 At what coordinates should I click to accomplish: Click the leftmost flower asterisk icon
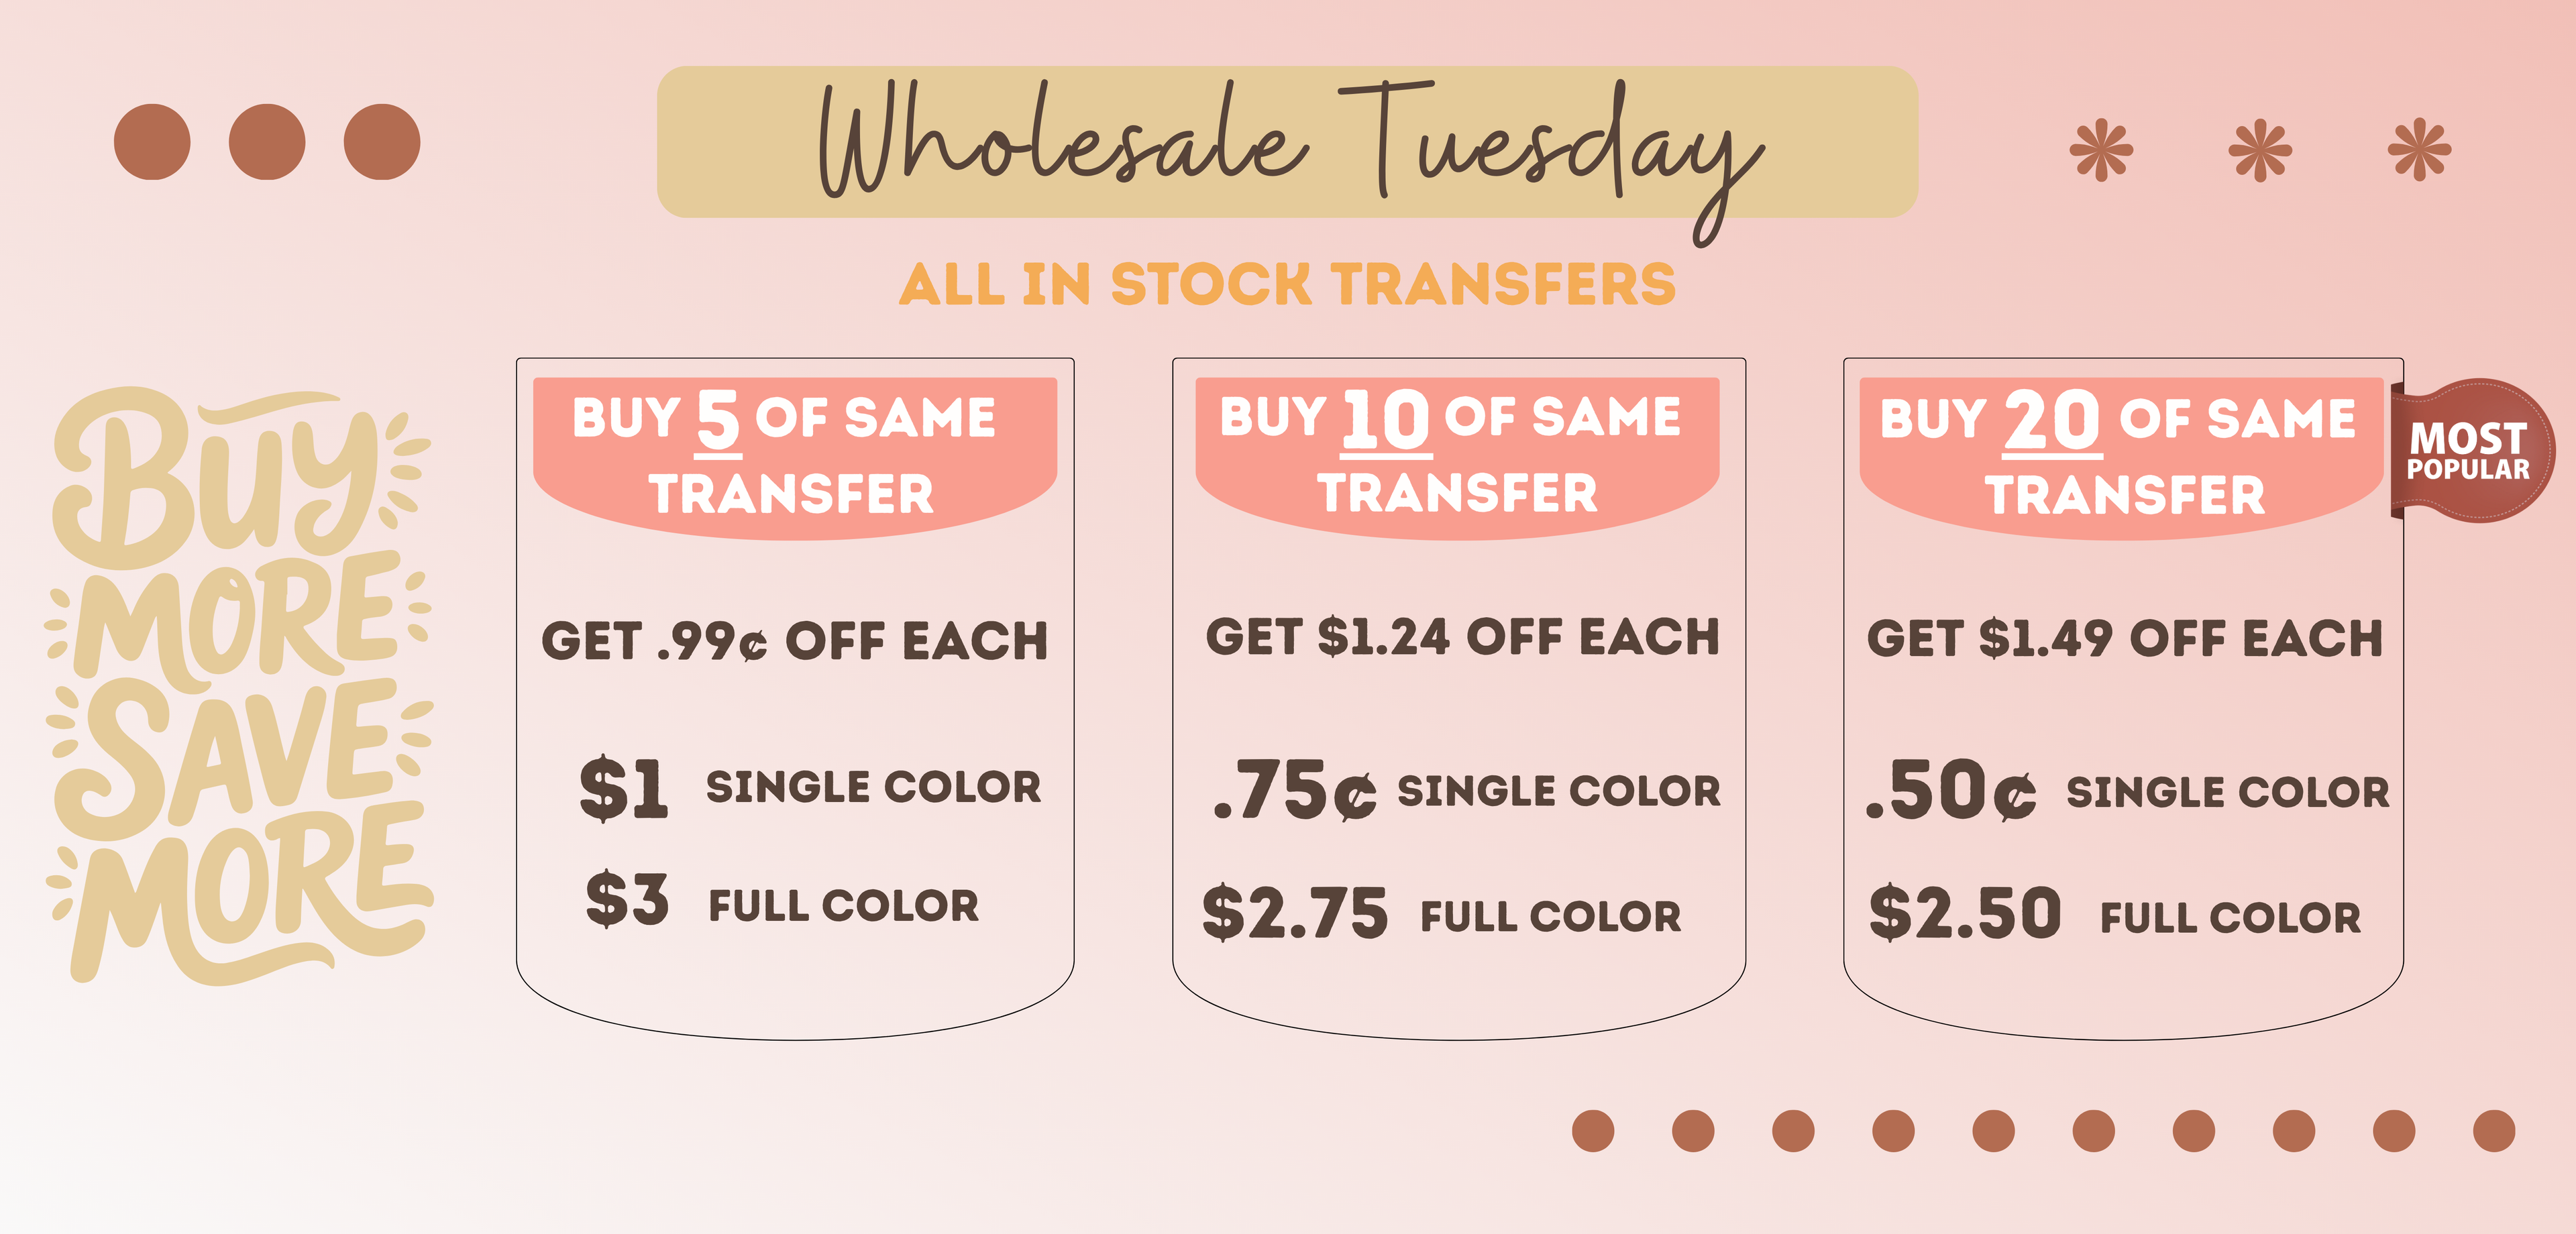2101,151
